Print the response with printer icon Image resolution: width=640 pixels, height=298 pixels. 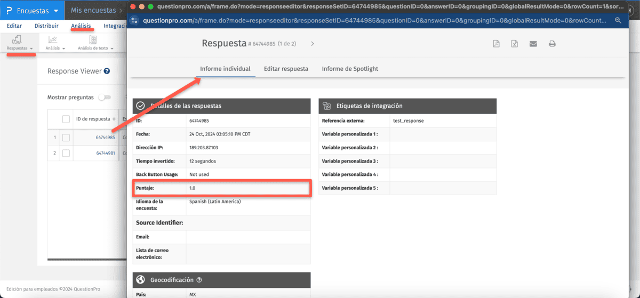coord(552,44)
